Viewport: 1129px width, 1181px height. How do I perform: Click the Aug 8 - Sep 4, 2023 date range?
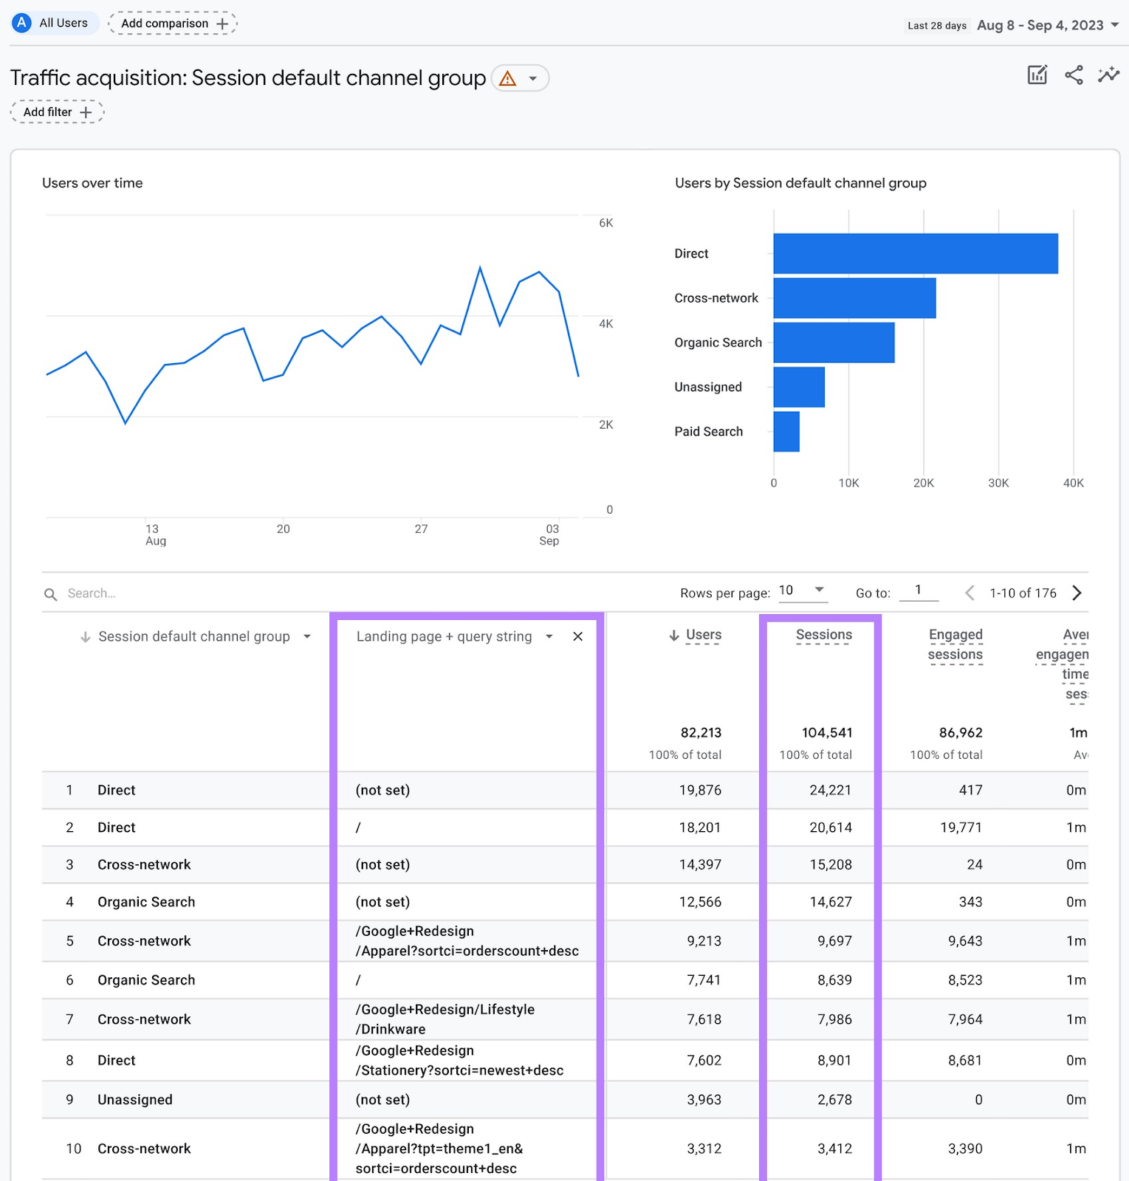[1040, 25]
